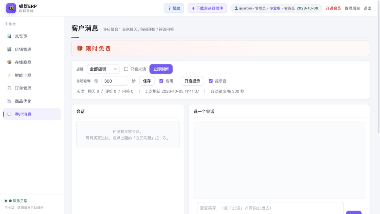Click the 还没有买家会话 empty-state message
Screen dimensions: 380x214
point(128,132)
